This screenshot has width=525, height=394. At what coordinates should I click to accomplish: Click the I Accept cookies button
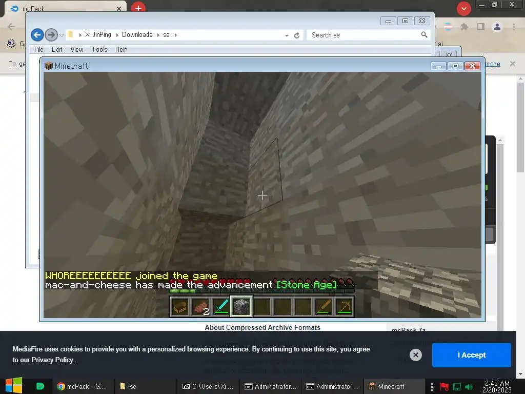(x=472, y=355)
